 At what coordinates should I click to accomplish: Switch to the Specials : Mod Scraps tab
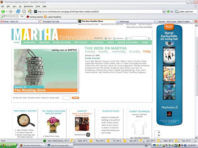pos(174,22)
